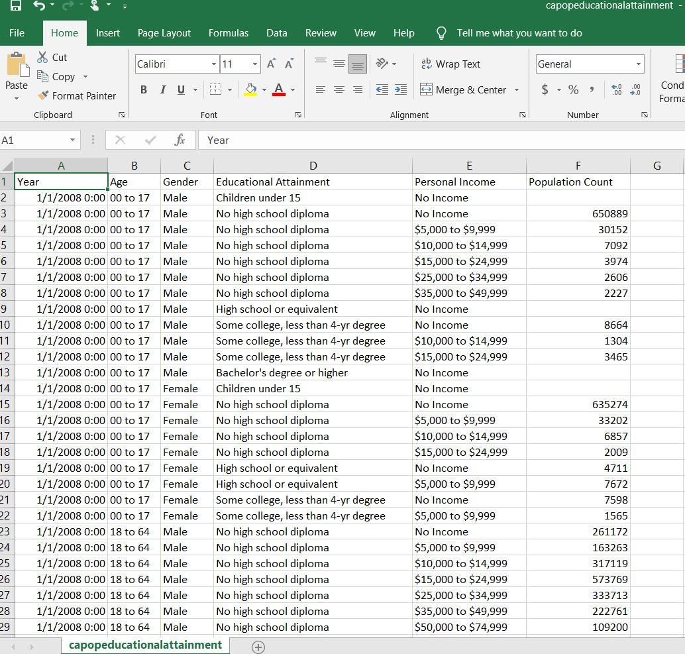The image size is (685, 654).
Task: Click Increase Decimal
Action: (x=616, y=89)
